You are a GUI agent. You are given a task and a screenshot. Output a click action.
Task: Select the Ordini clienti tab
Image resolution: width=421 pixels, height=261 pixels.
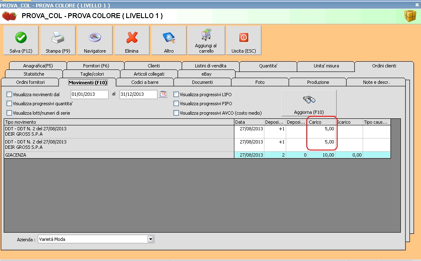pos(384,66)
